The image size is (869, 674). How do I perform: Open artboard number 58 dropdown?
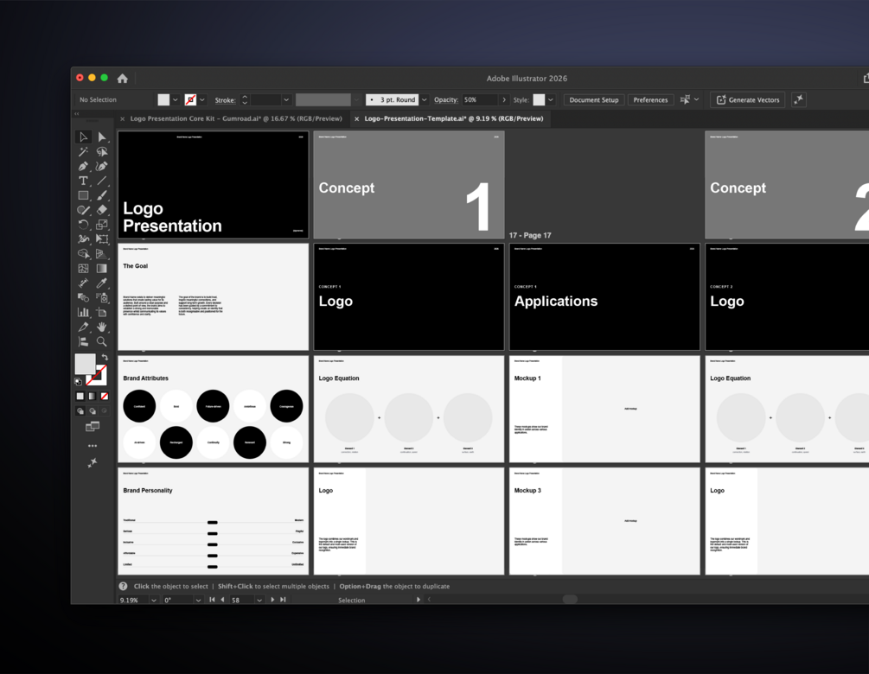[x=259, y=601]
